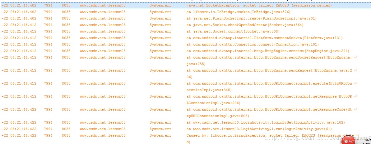Screen dimensions: 371x144
Task: Click PID 7994 in the Socket.connect row
Action: pos(48,31)
